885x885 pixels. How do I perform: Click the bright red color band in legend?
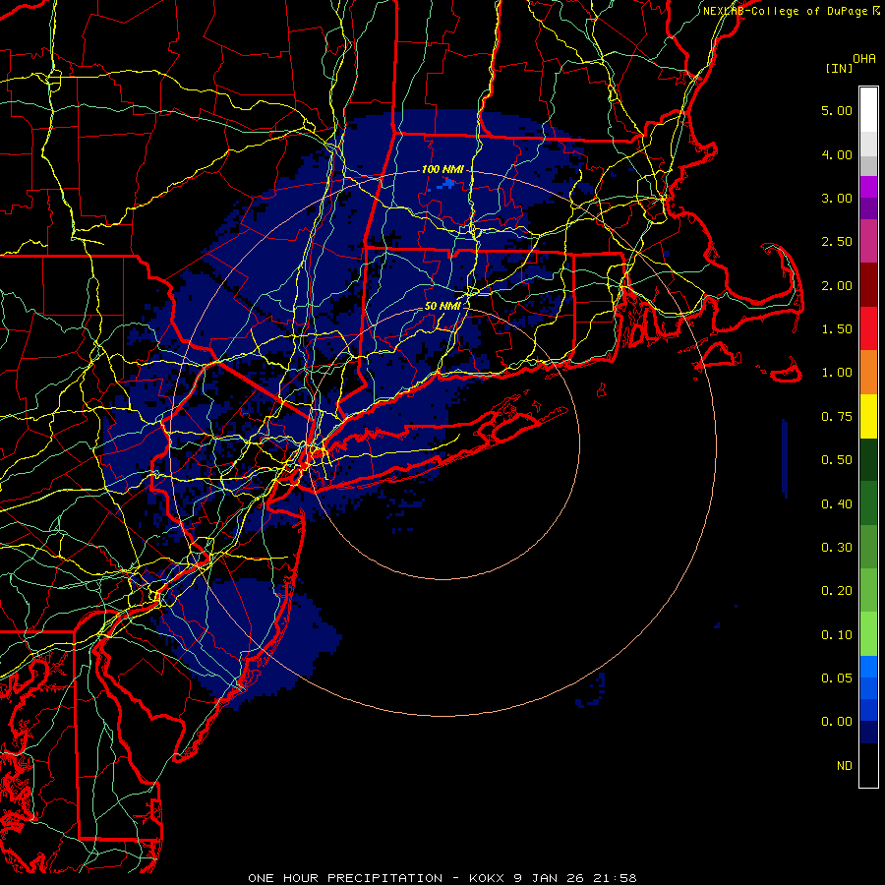868,328
